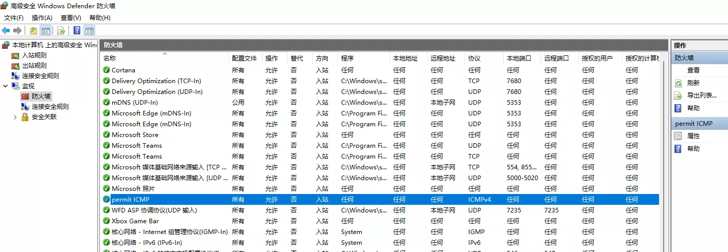Collapse the Monitoring (监视) tree node
Screen dimensions: 728x252
click(x=6, y=86)
